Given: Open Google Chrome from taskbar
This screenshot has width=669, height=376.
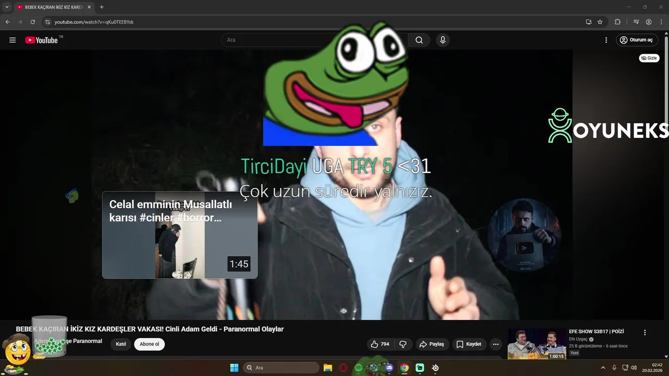Looking at the screenshot, I should (x=405, y=368).
